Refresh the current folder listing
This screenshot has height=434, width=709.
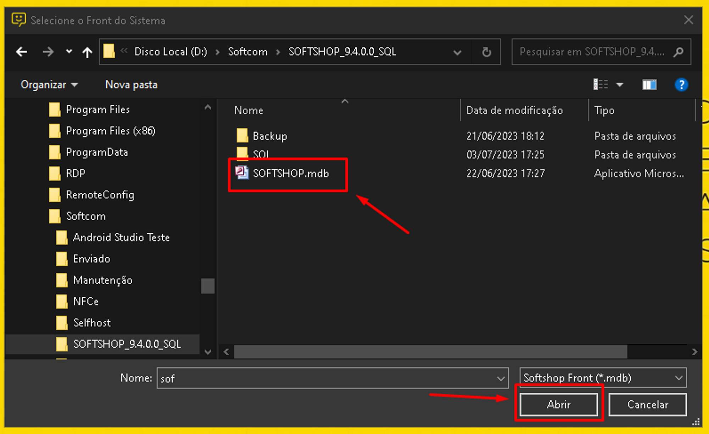[x=486, y=52]
